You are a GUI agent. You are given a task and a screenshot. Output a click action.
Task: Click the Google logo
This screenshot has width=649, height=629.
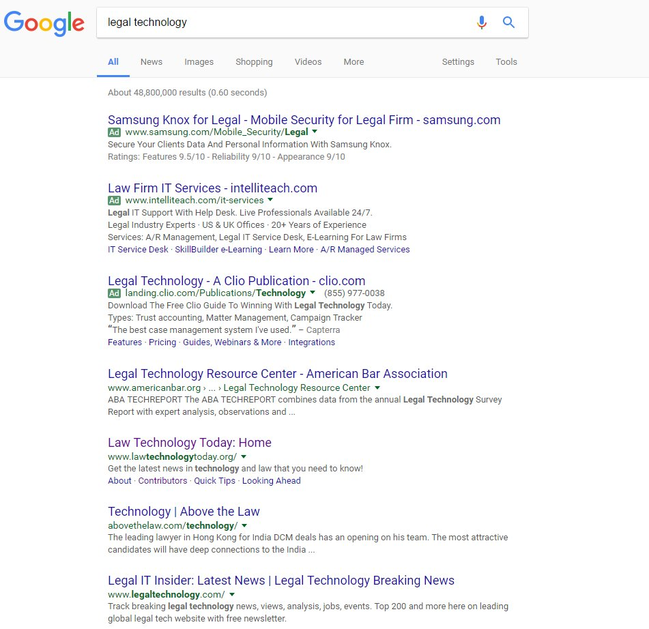44,23
